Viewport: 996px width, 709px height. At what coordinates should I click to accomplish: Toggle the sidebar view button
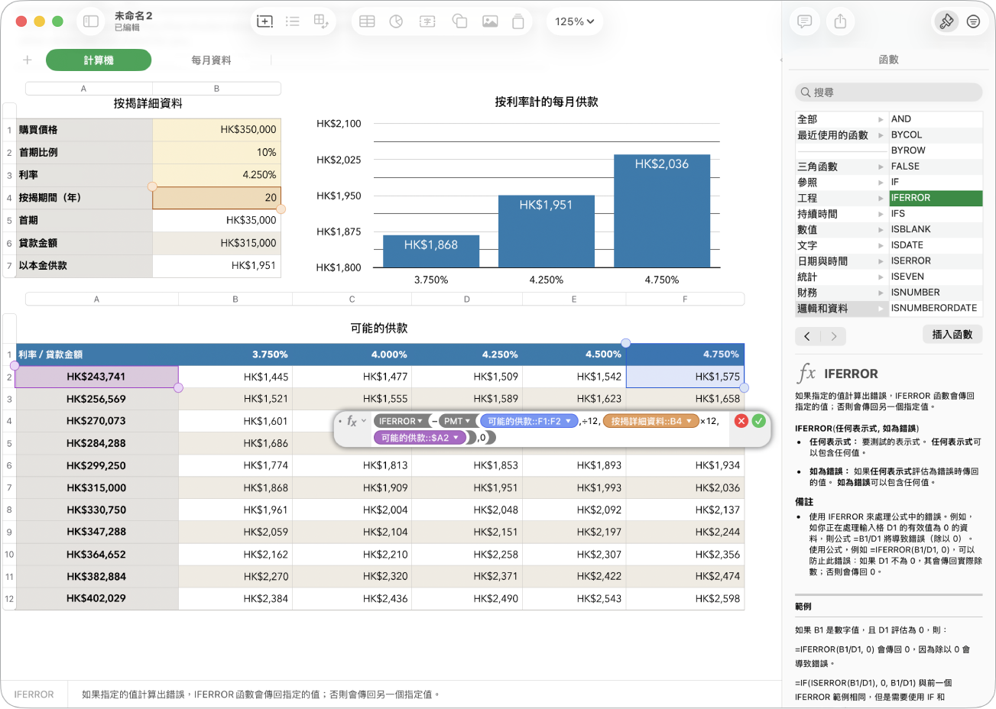(x=91, y=21)
